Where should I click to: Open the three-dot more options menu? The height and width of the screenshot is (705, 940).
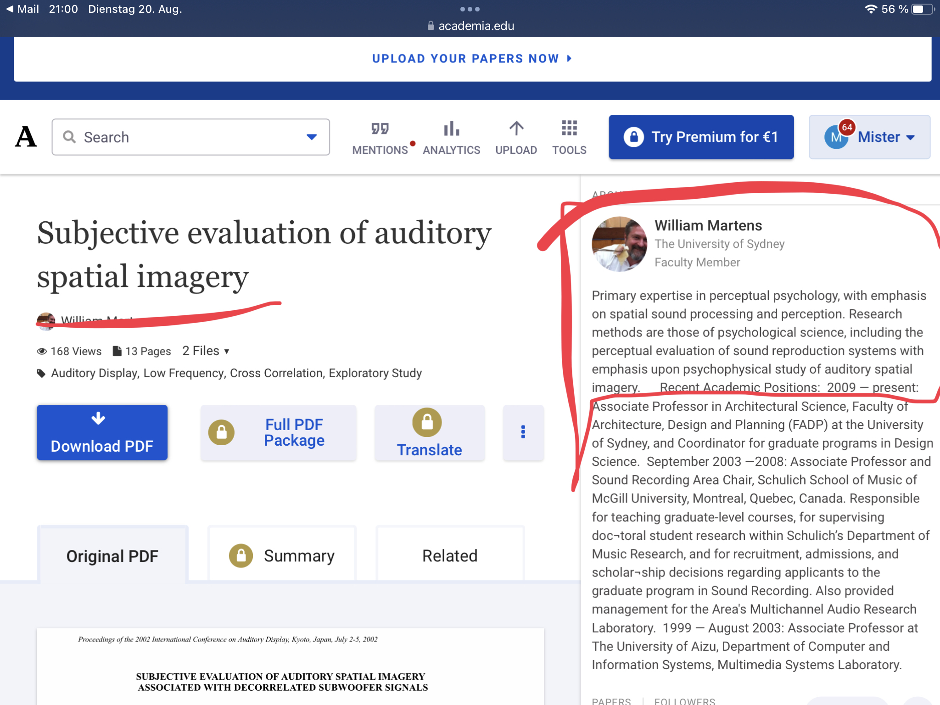pyautogui.click(x=523, y=432)
